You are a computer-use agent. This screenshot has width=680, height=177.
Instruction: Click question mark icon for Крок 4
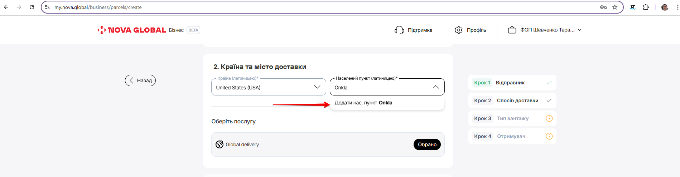tap(549, 136)
